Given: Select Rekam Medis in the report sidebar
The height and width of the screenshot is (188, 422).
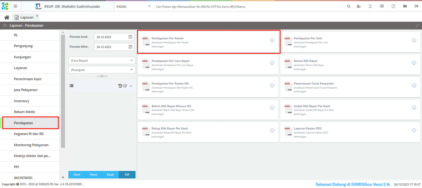Looking at the screenshot, I should coord(30,112).
